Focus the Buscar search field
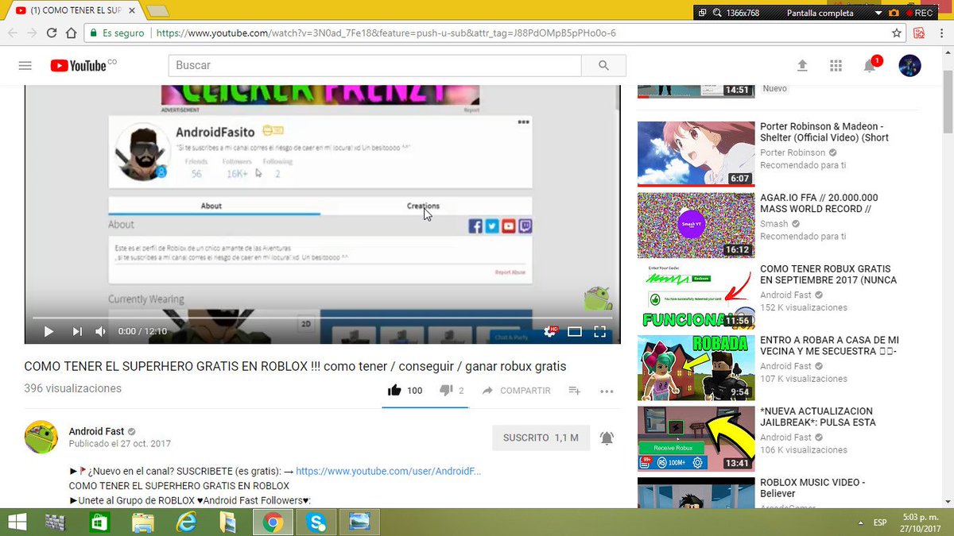The width and height of the screenshot is (954, 536). click(x=374, y=66)
